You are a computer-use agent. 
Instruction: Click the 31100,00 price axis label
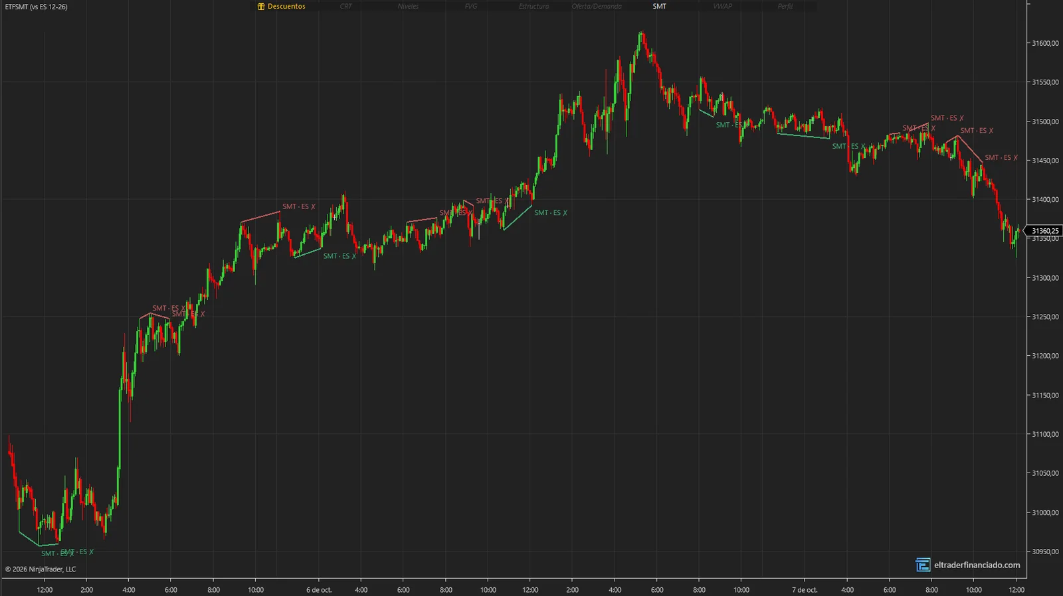[1045, 434]
